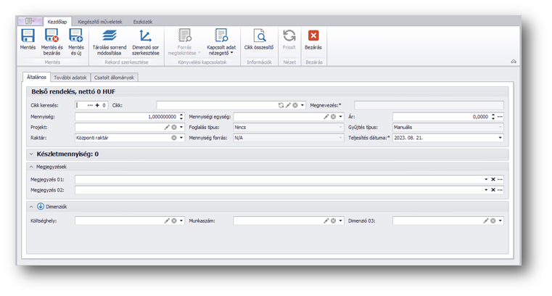Open the Teljesítés dátuma date dropdown
Screen dimensions: 552x296
[500, 137]
